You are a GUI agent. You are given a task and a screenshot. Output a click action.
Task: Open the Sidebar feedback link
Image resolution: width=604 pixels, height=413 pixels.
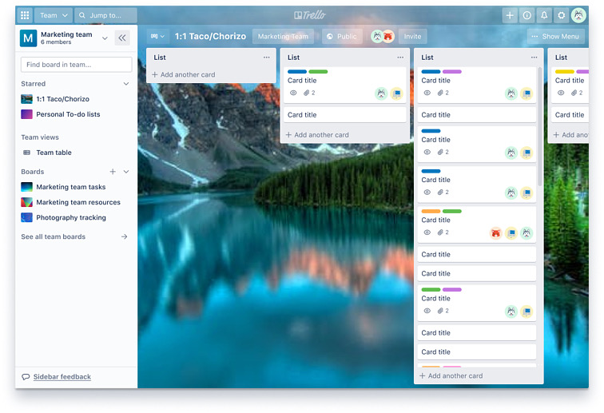(62, 377)
